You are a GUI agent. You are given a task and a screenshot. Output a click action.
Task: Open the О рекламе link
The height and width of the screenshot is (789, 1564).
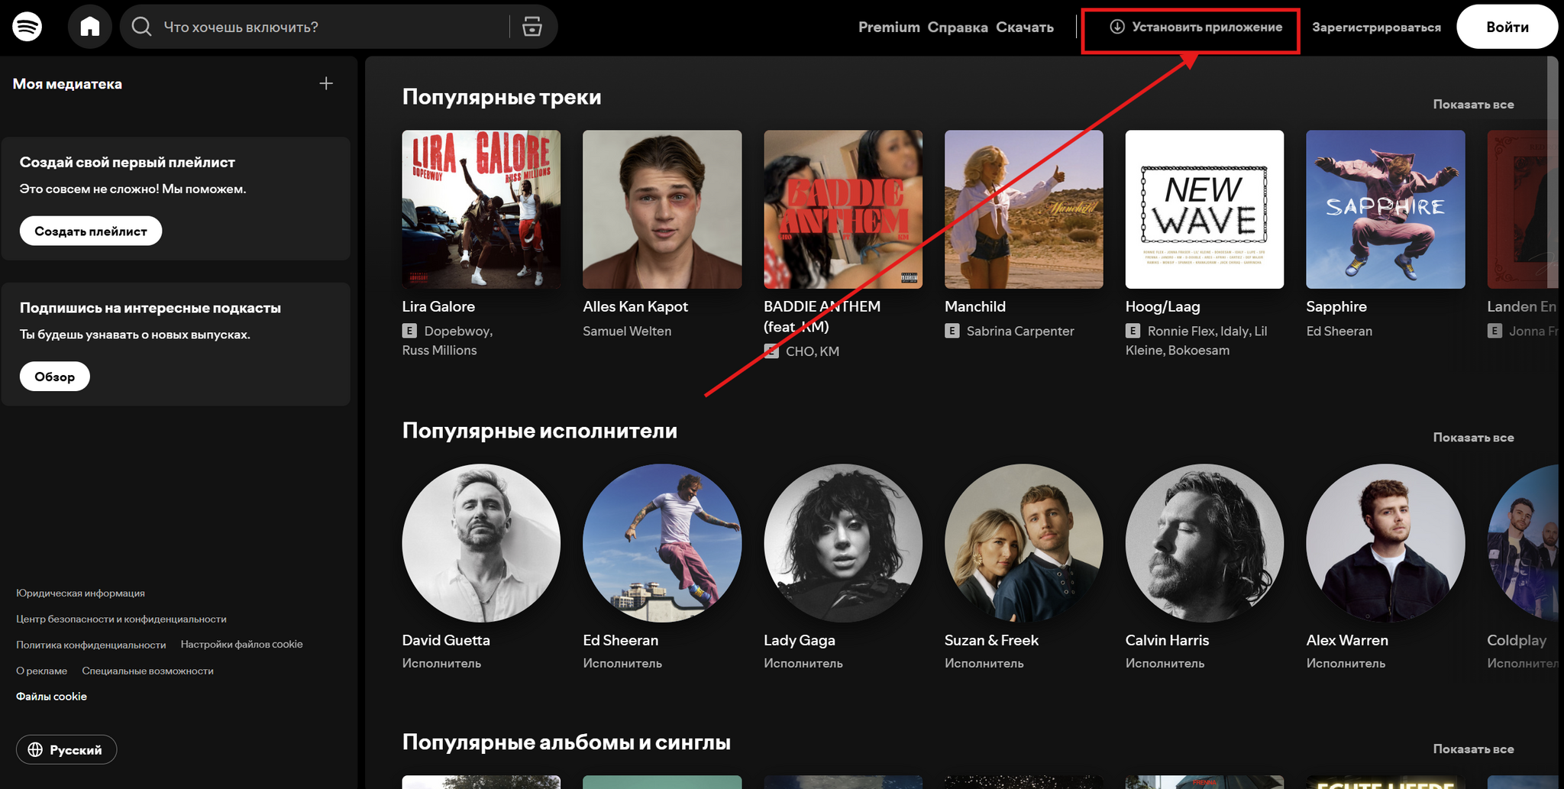(x=41, y=671)
